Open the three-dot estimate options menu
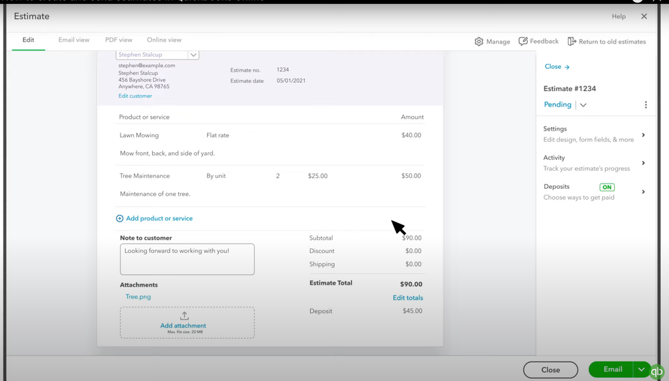Image resolution: width=669 pixels, height=381 pixels. (646, 104)
